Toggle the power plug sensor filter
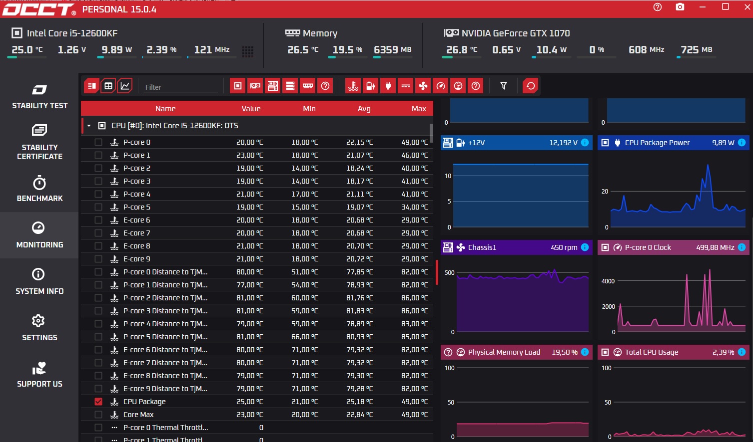 point(388,86)
